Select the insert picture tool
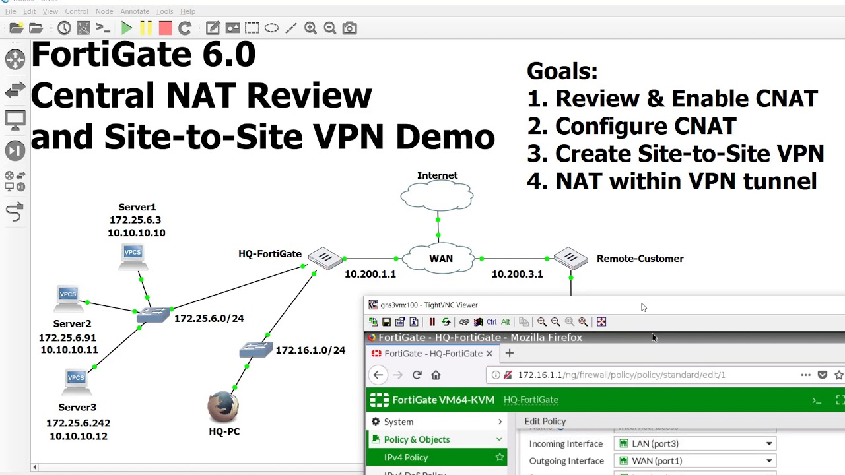Image resolution: width=845 pixels, height=475 pixels. click(x=232, y=28)
